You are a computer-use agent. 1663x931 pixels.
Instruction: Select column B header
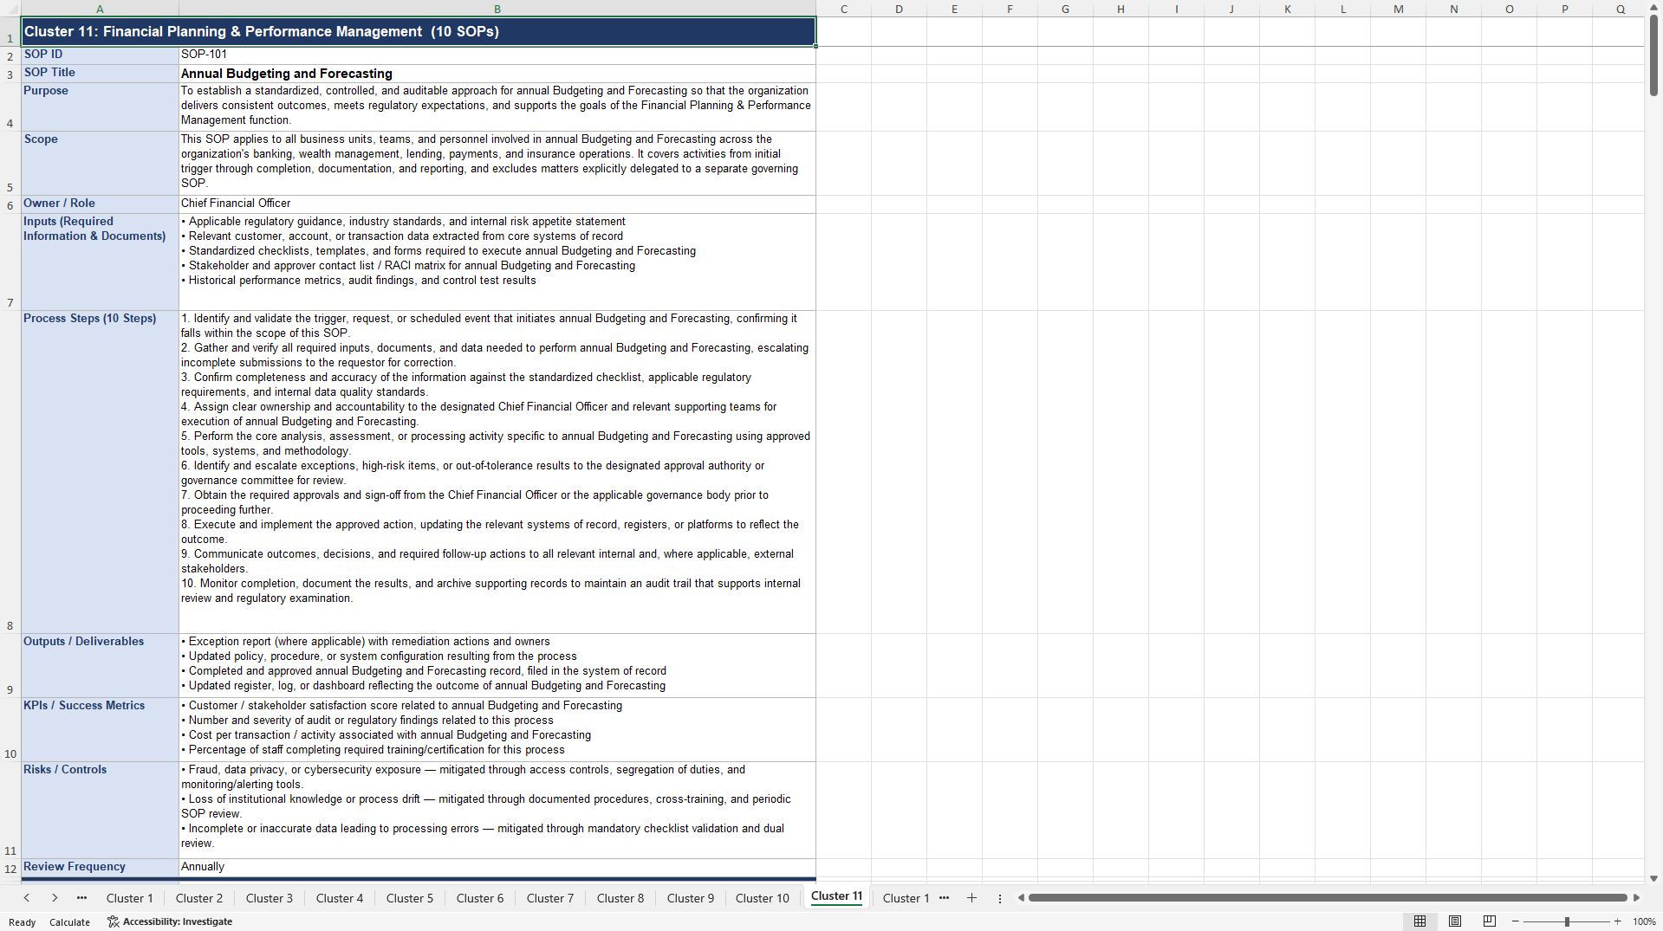point(497,9)
